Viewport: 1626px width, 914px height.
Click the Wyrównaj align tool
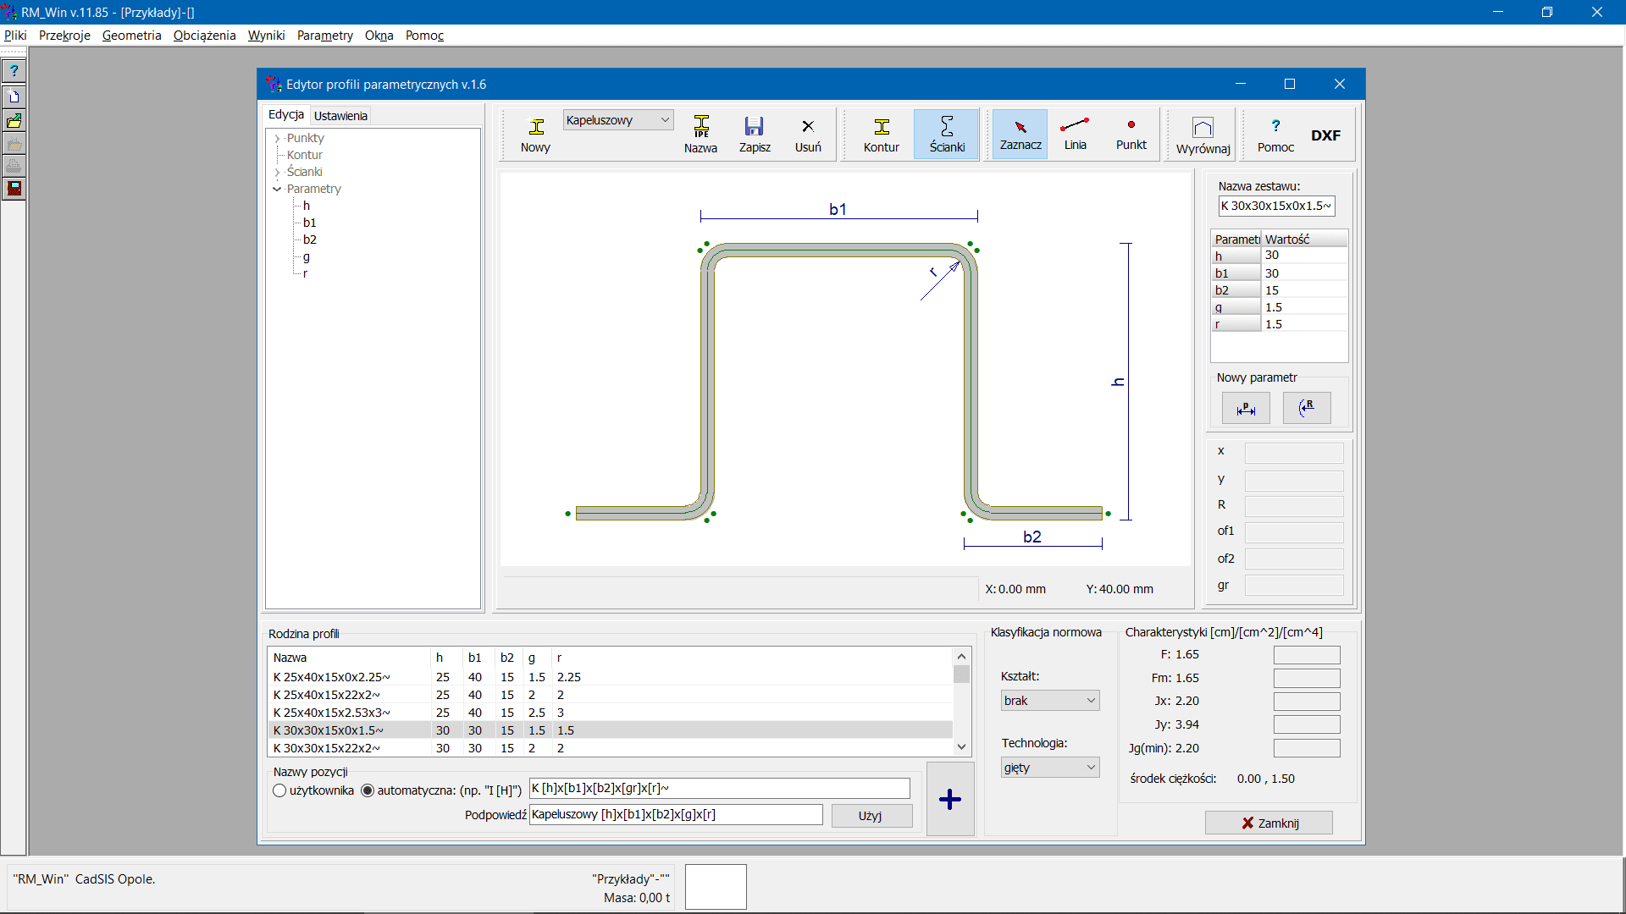[1203, 135]
